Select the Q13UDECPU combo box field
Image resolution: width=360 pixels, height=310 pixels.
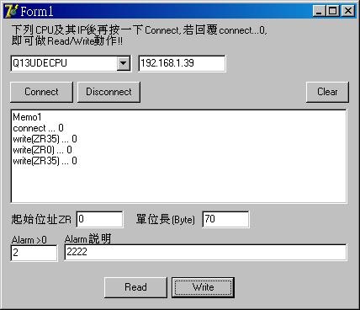[71, 63]
